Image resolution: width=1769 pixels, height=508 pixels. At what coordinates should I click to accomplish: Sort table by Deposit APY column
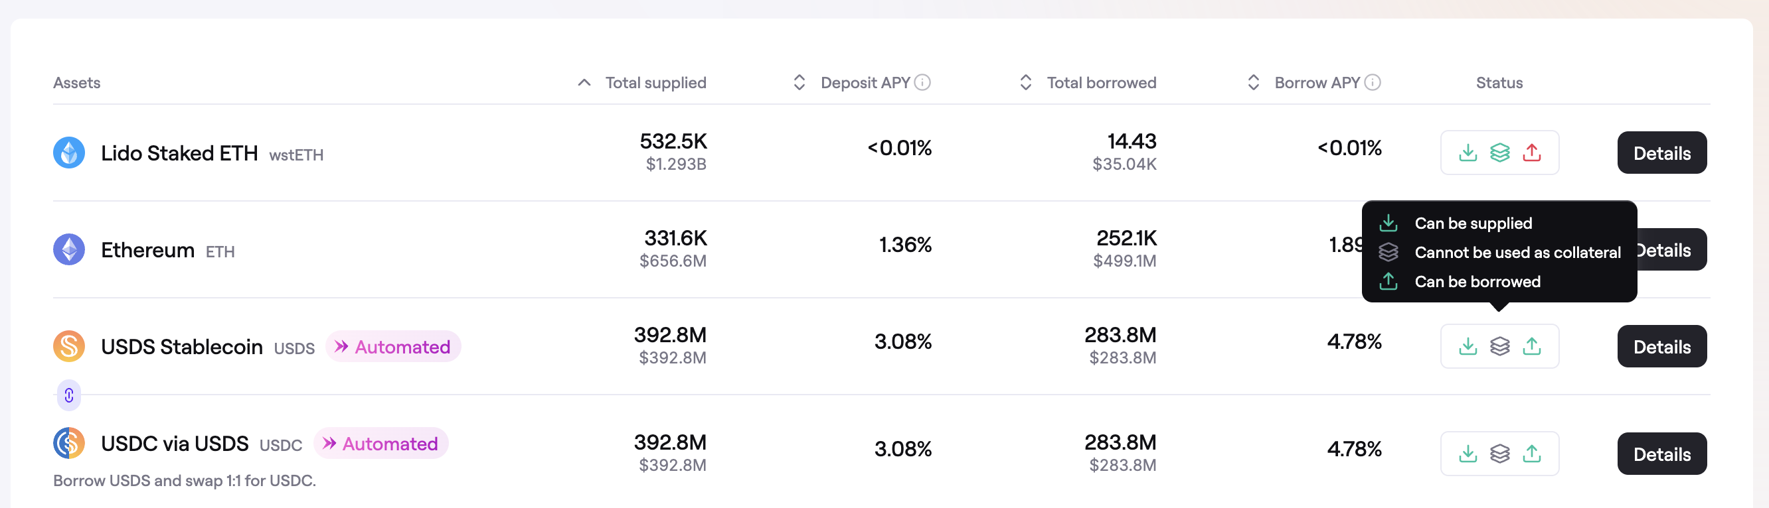(864, 83)
